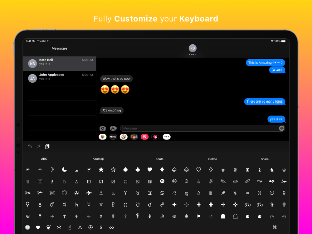Tap the 'There are so many fonts' bubble
312x234 pixels.
pyautogui.click(x=265, y=102)
